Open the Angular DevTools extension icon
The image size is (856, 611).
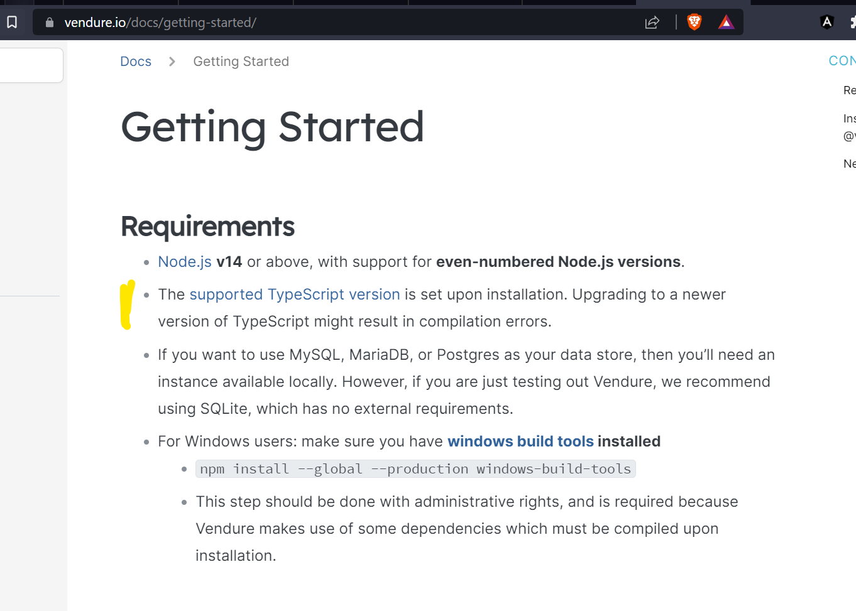click(827, 22)
